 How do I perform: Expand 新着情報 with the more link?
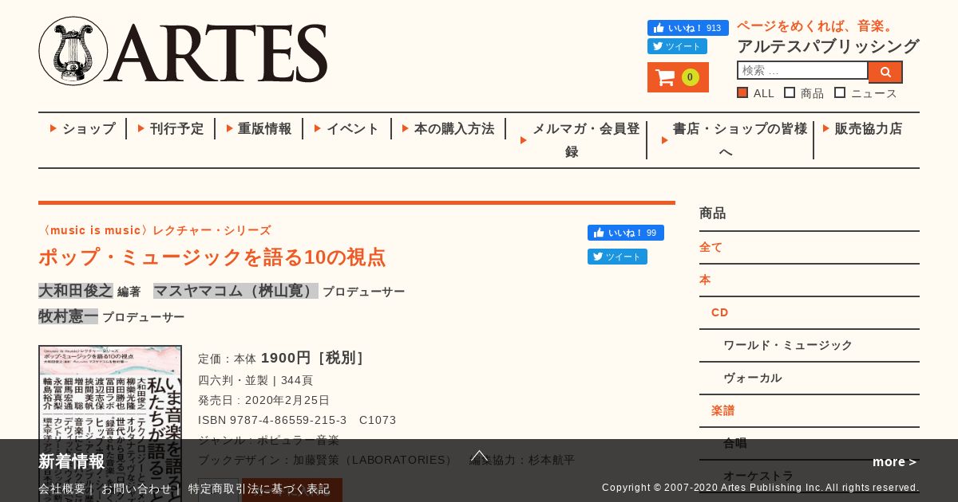[895, 461]
